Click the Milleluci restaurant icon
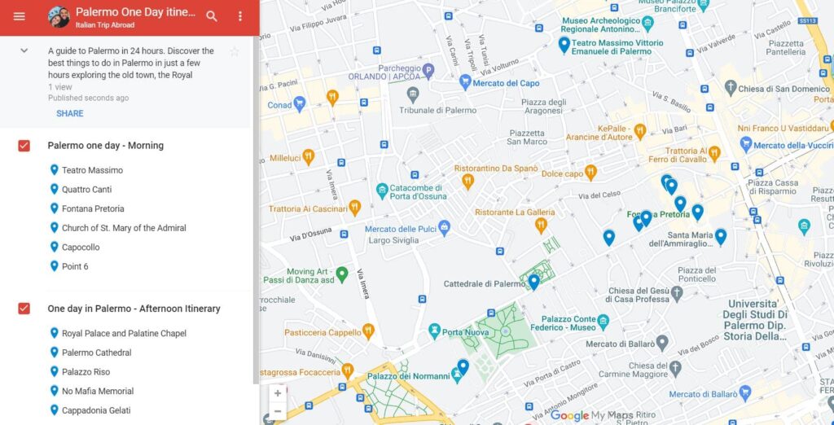Viewport: 834px width, 425px height. click(308, 156)
